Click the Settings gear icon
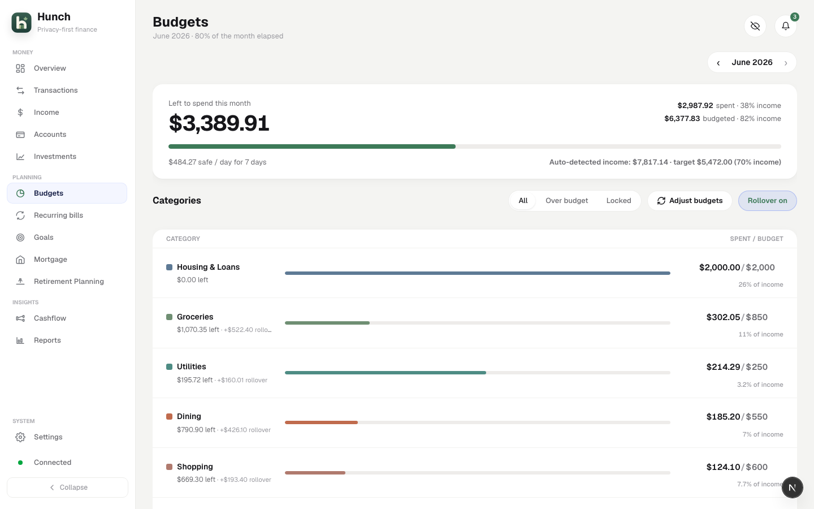This screenshot has height=509, width=814. coord(20,437)
